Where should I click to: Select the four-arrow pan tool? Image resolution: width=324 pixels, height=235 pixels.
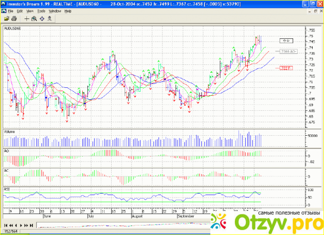pyautogui.click(x=42, y=18)
